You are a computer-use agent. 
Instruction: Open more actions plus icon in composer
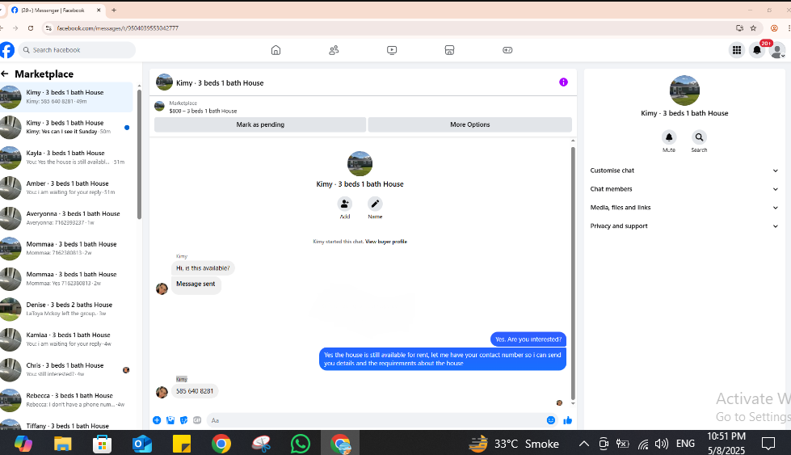tap(157, 420)
